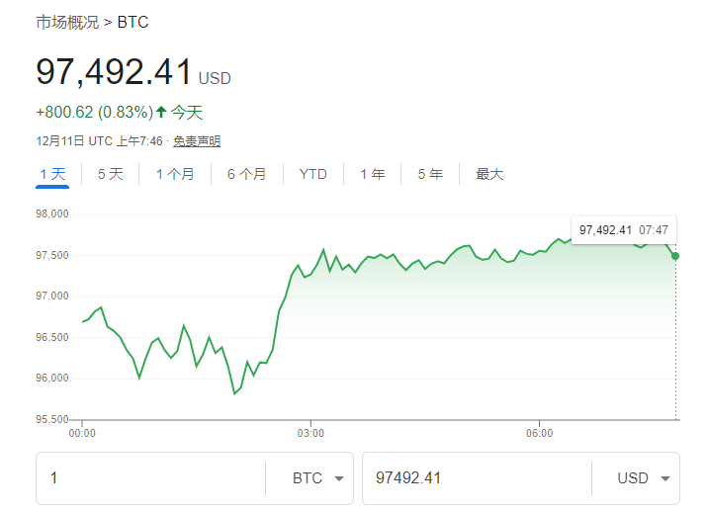Show the 6 个月 chart range
This screenshot has height=512, width=707.
point(246,174)
